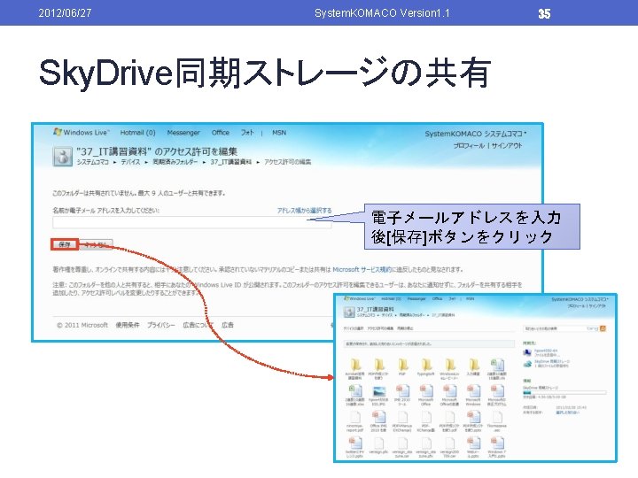Open 広告について in the footer
Image resolution: width=638 pixels, height=478 pixels.
198,325
